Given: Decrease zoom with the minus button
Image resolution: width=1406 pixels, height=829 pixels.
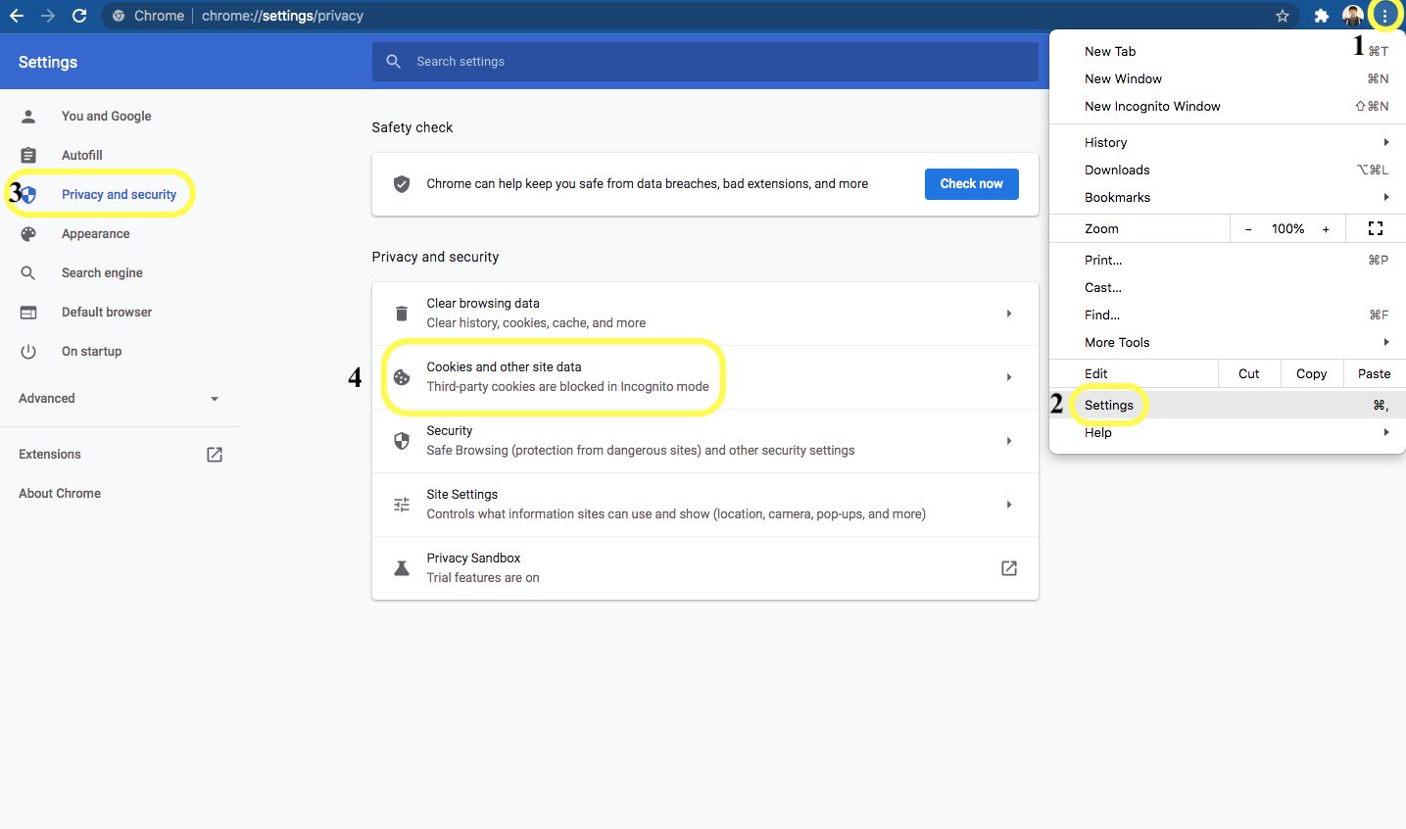Looking at the screenshot, I should click(1248, 228).
